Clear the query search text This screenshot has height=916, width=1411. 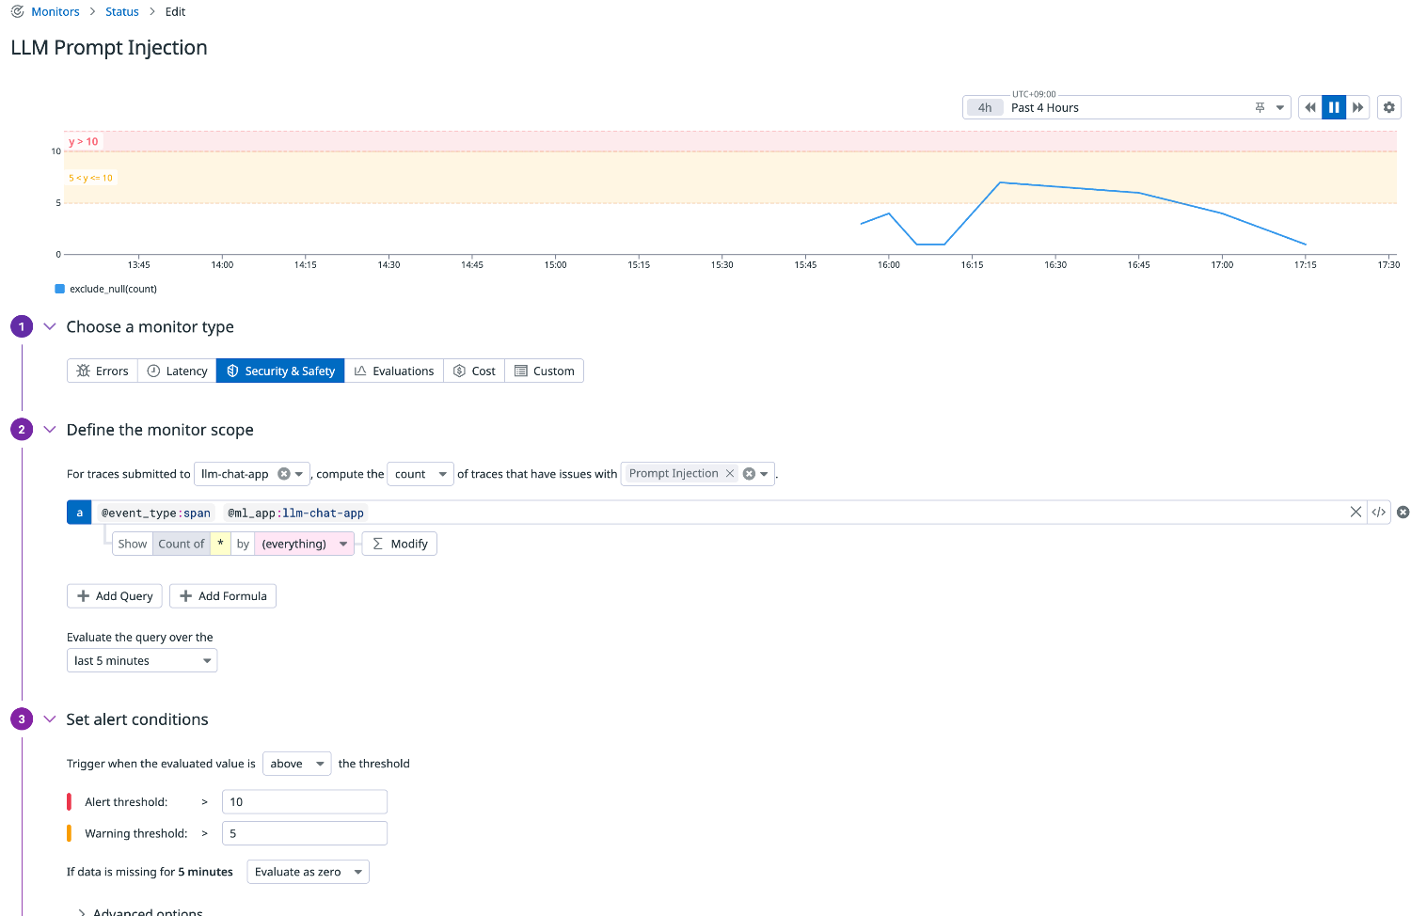coord(1356,513)
